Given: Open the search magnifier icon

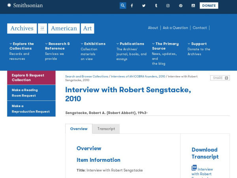Looking at the screenshot, I should pyautogui.click(x=123, y=6).
